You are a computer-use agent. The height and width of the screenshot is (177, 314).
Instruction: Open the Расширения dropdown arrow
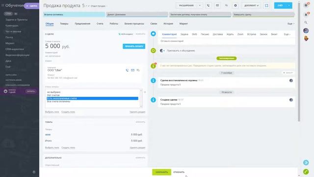pos(200,5)
